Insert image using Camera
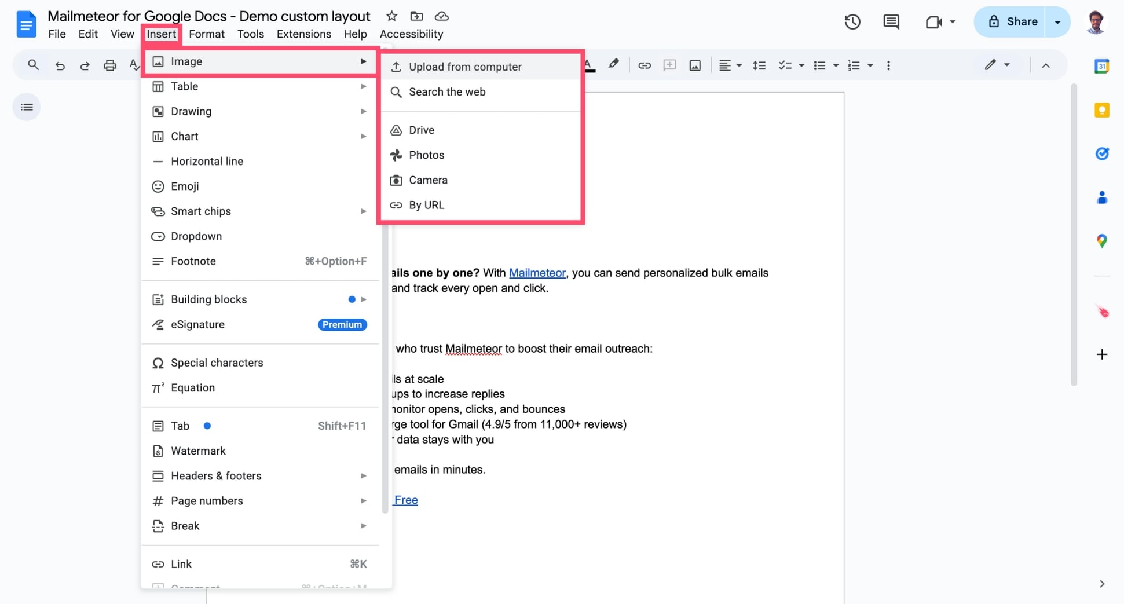The width and height of the screenshot is (1124, 604). 480,180
